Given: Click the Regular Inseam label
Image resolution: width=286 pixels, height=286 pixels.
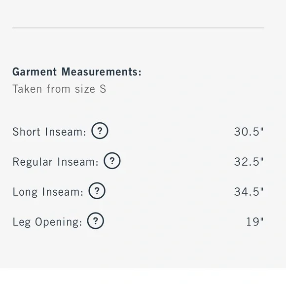Looking at the screenshot, I should tap(55, 162).
